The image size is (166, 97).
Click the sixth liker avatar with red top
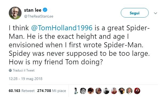114,91
